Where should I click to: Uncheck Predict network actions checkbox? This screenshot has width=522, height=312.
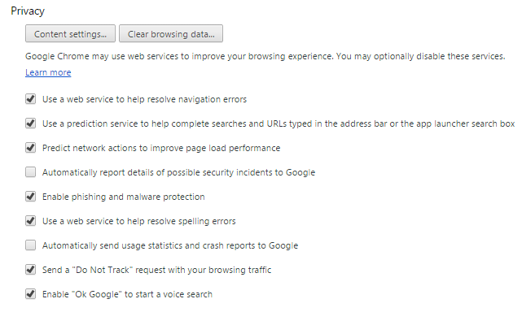(31, 148)
